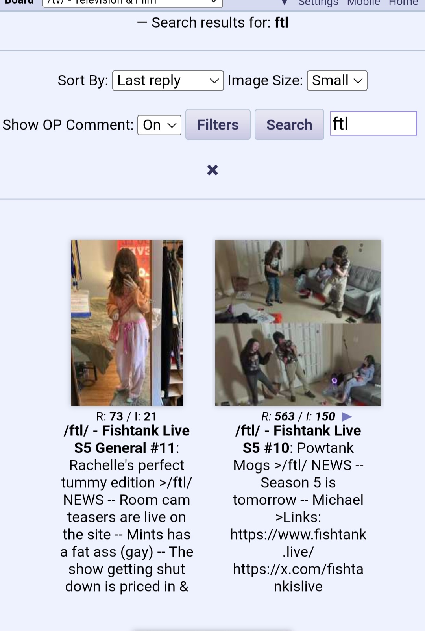Viewport: 425px width, 631px height.
Task: Clear the search with the X icon
Action: click(x=213, y=170)
